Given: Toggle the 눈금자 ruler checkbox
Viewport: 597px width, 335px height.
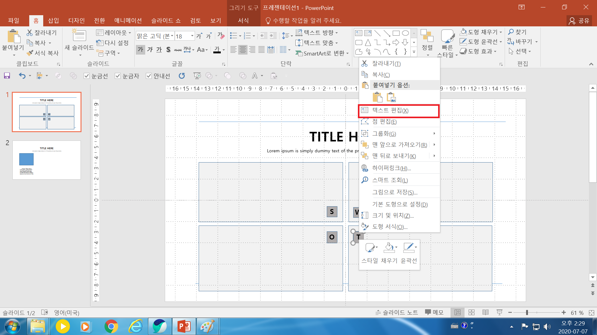Looking at the screenshot, I should click(118, 76).
